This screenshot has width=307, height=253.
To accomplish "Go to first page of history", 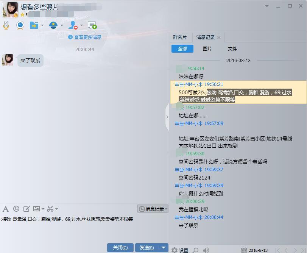I will (x=277, y=250).
